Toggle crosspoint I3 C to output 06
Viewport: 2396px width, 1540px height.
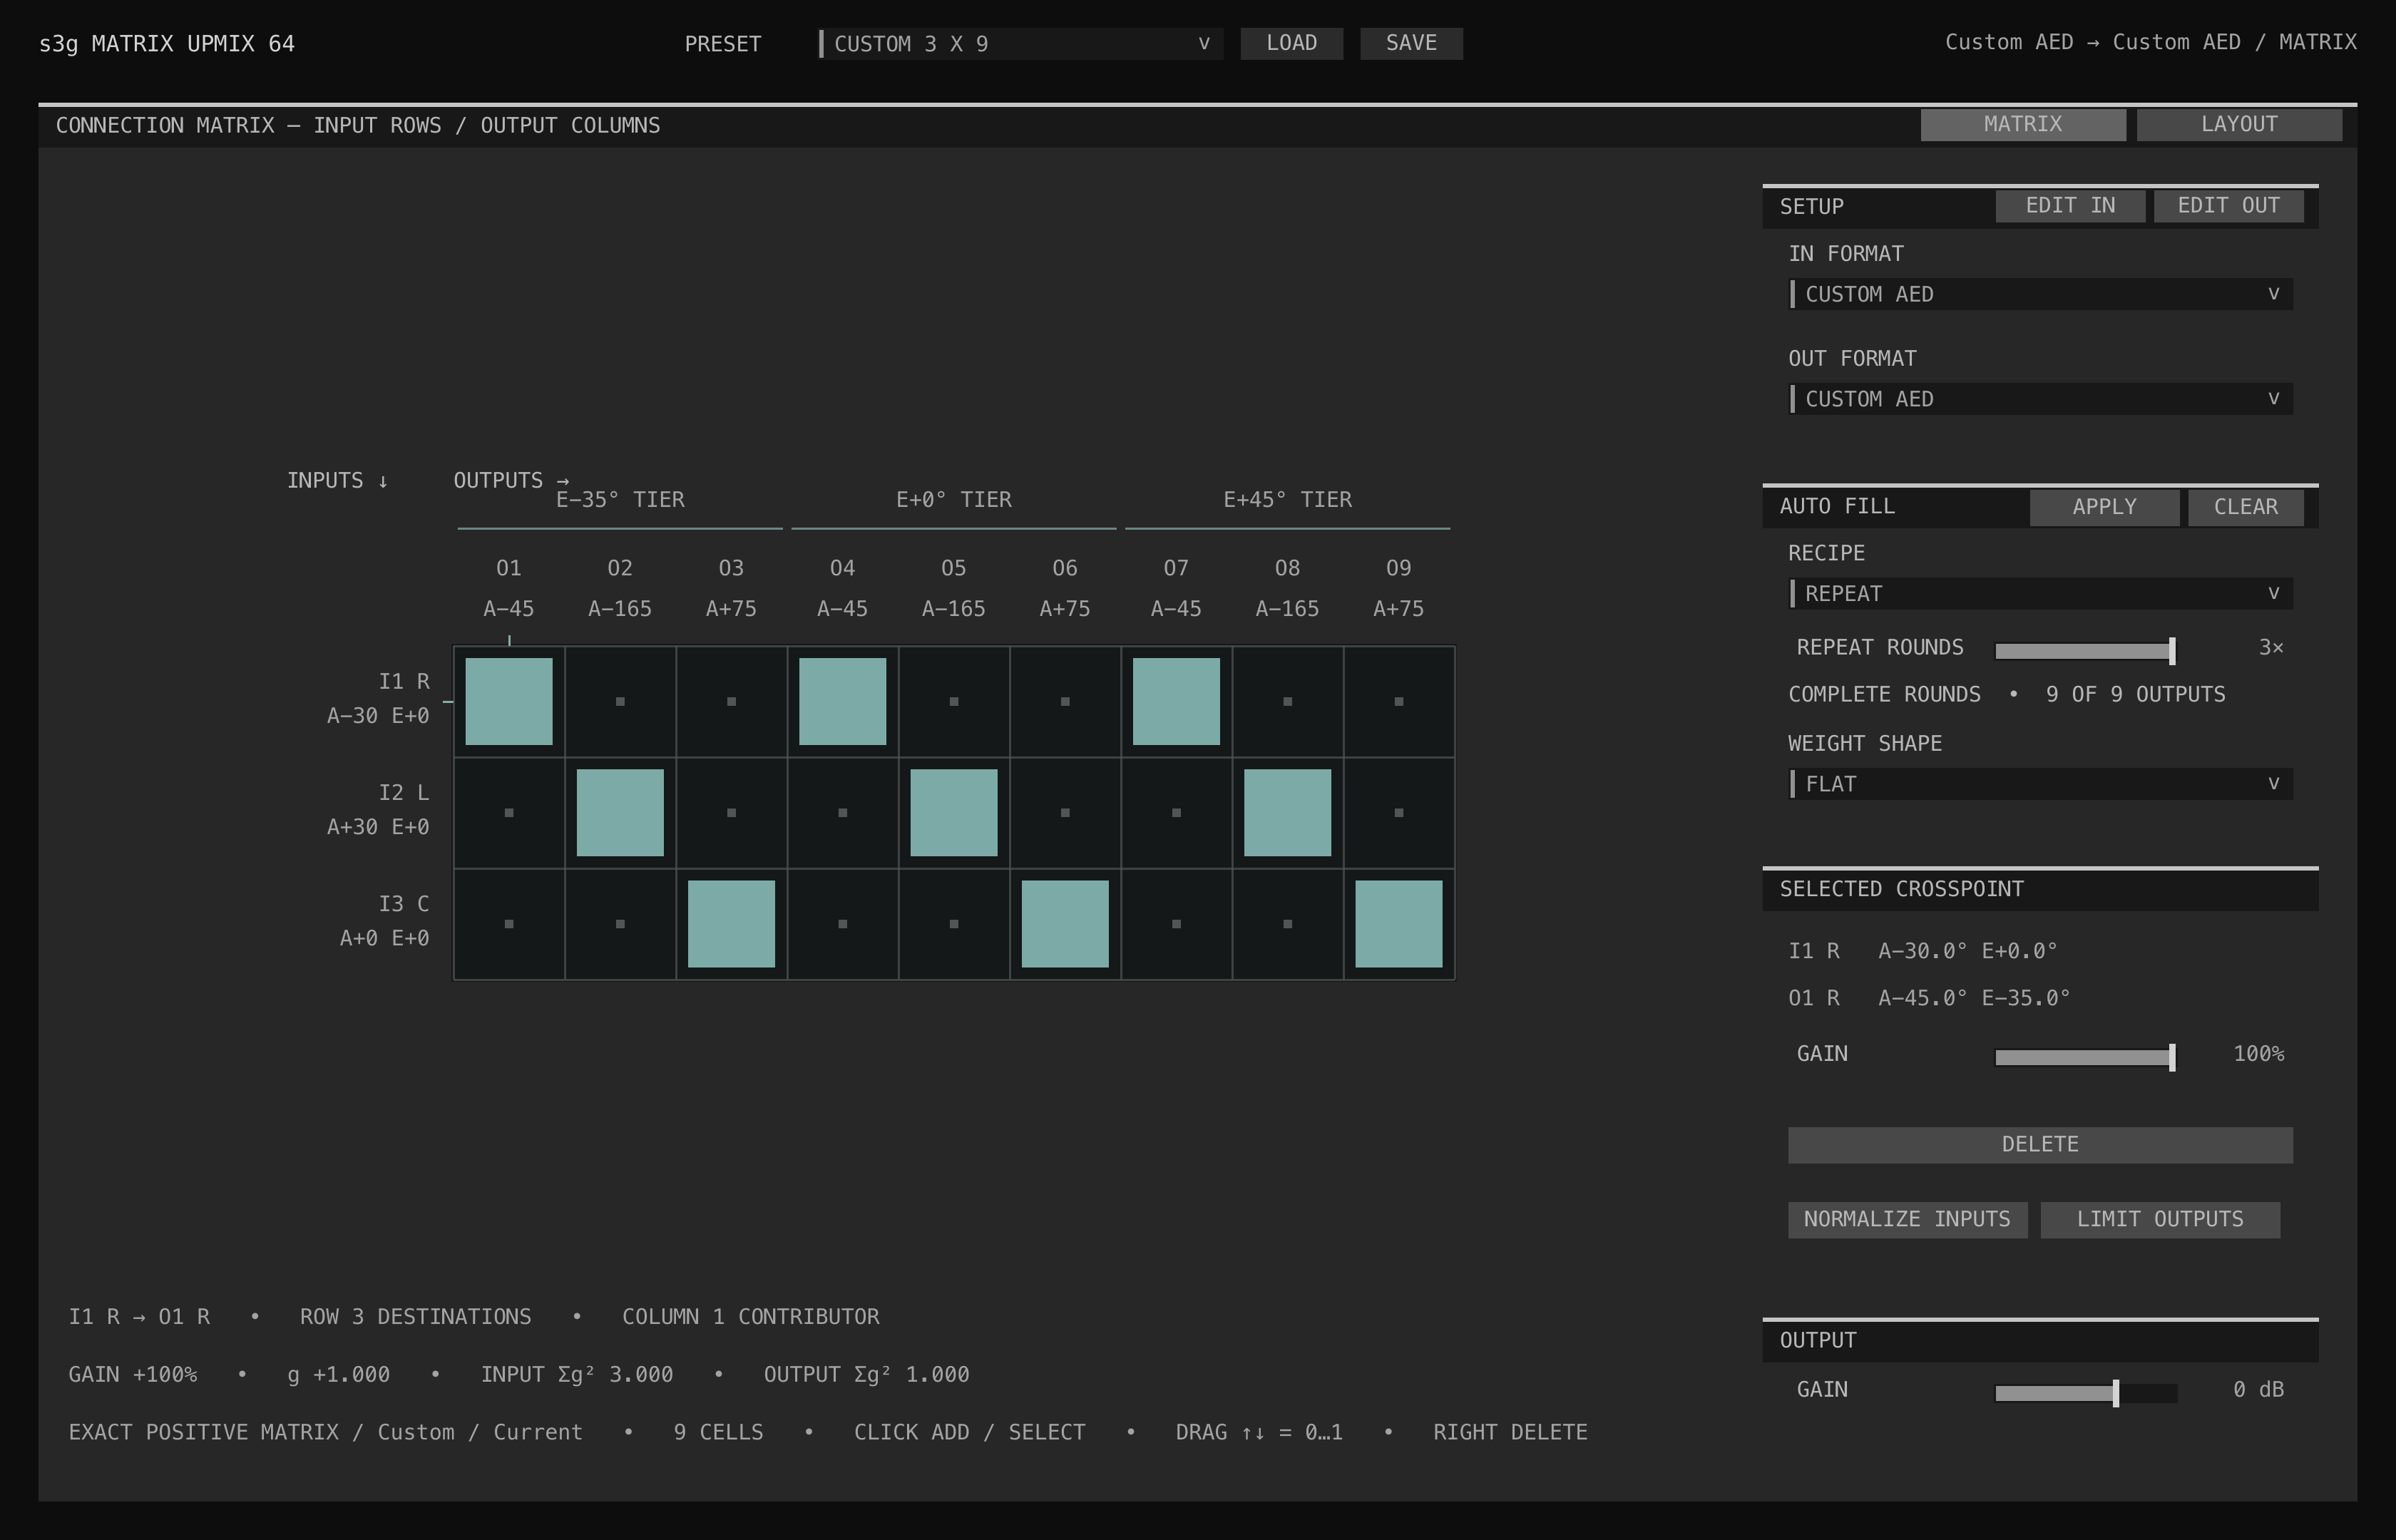click(x=1065, y=923)
